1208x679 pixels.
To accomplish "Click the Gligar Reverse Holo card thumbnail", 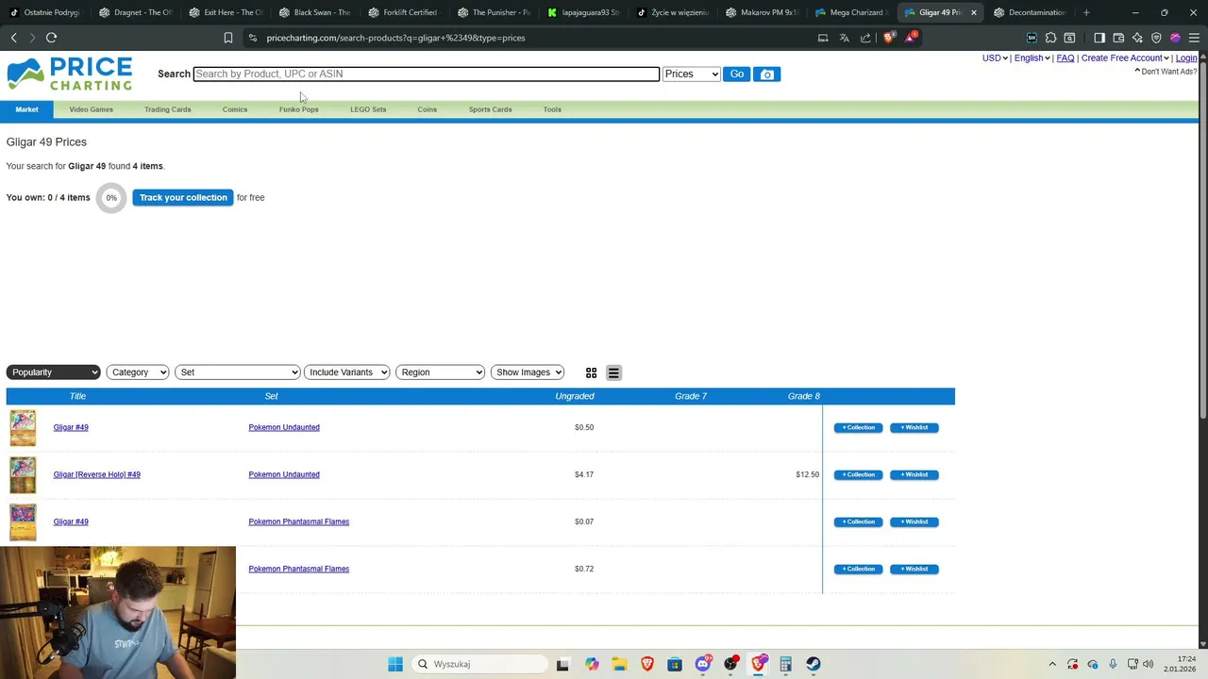I will (x=23, y=474).
